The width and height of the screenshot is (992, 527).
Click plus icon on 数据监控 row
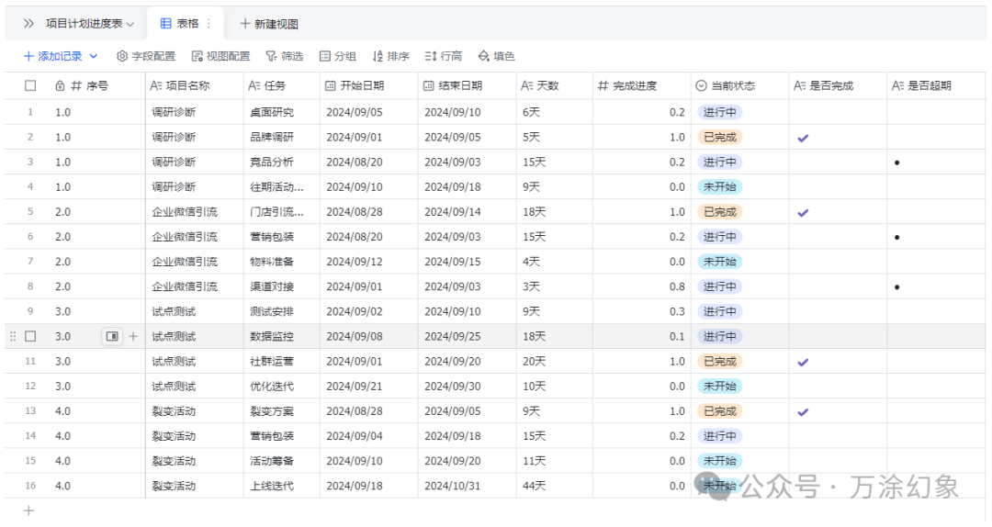(x=133, y=337)
